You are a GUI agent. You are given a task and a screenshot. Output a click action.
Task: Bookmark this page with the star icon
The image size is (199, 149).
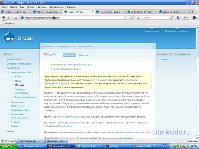point(125,17)
